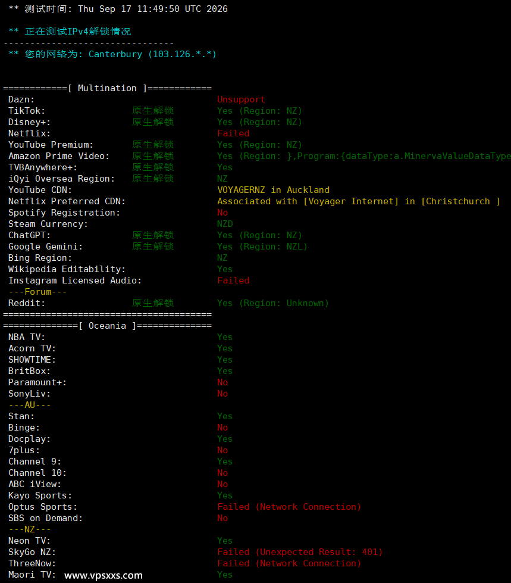Click the "ABC iView:" label
The image size is (511, 583).
tap(35, 485)
